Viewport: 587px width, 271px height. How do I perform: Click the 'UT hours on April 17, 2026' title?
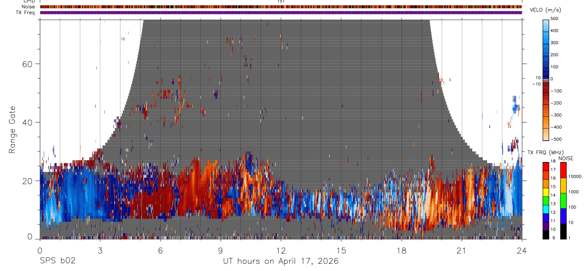[x=281, y=261]
